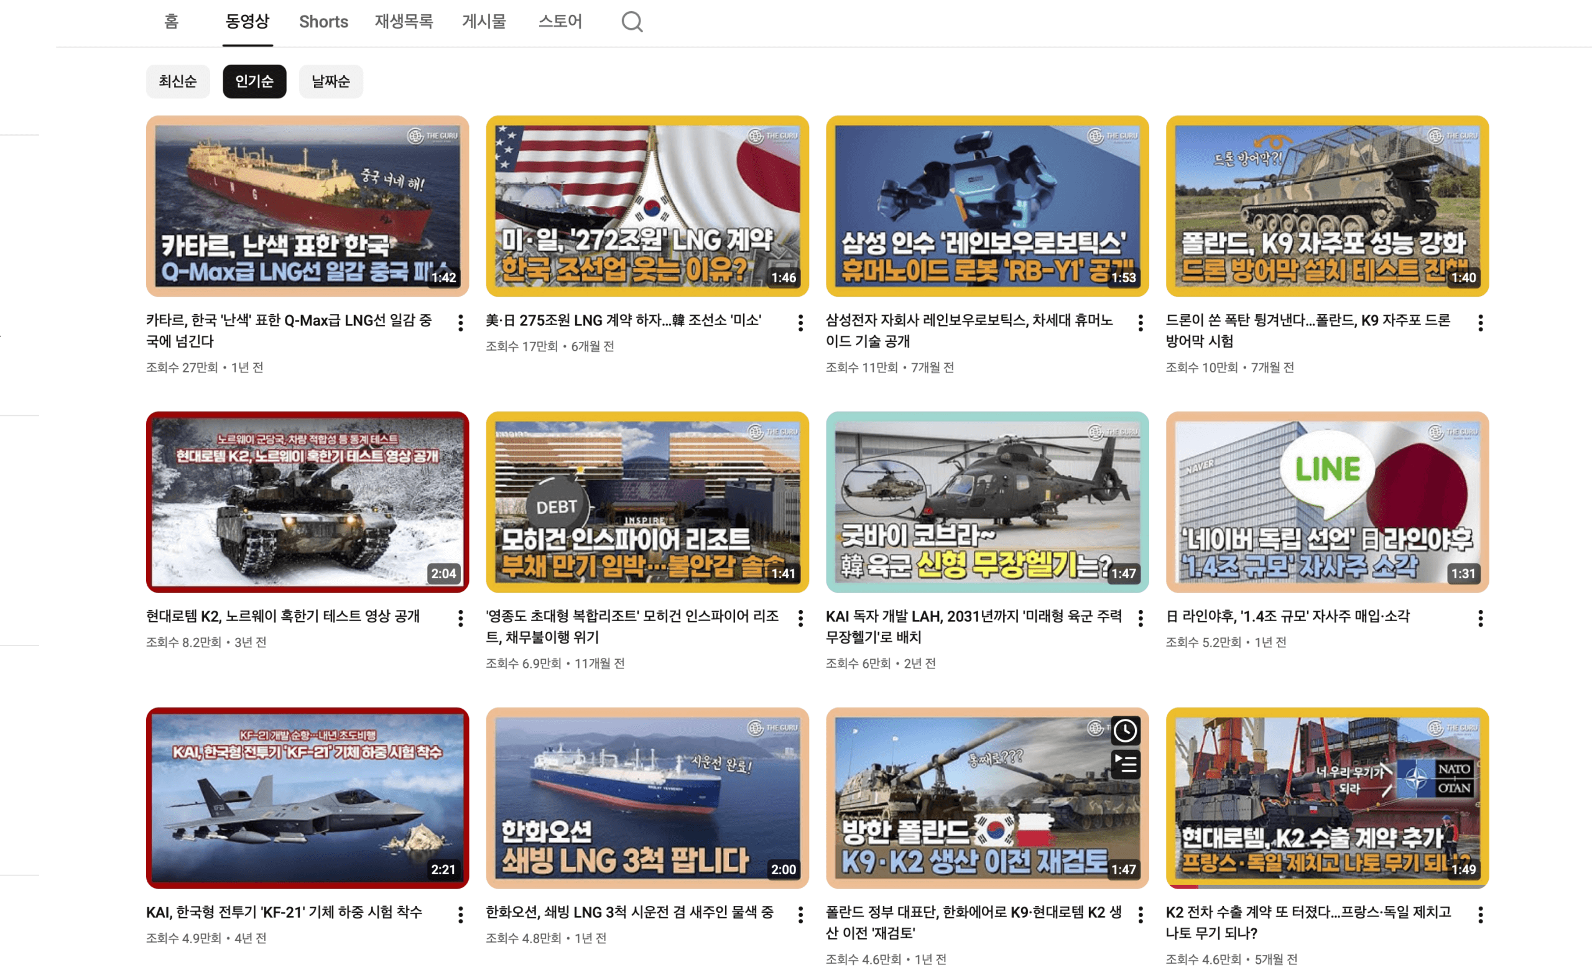
Task: Open the K2 tank in snow thumbnail
Action: [x=308, y=502]
